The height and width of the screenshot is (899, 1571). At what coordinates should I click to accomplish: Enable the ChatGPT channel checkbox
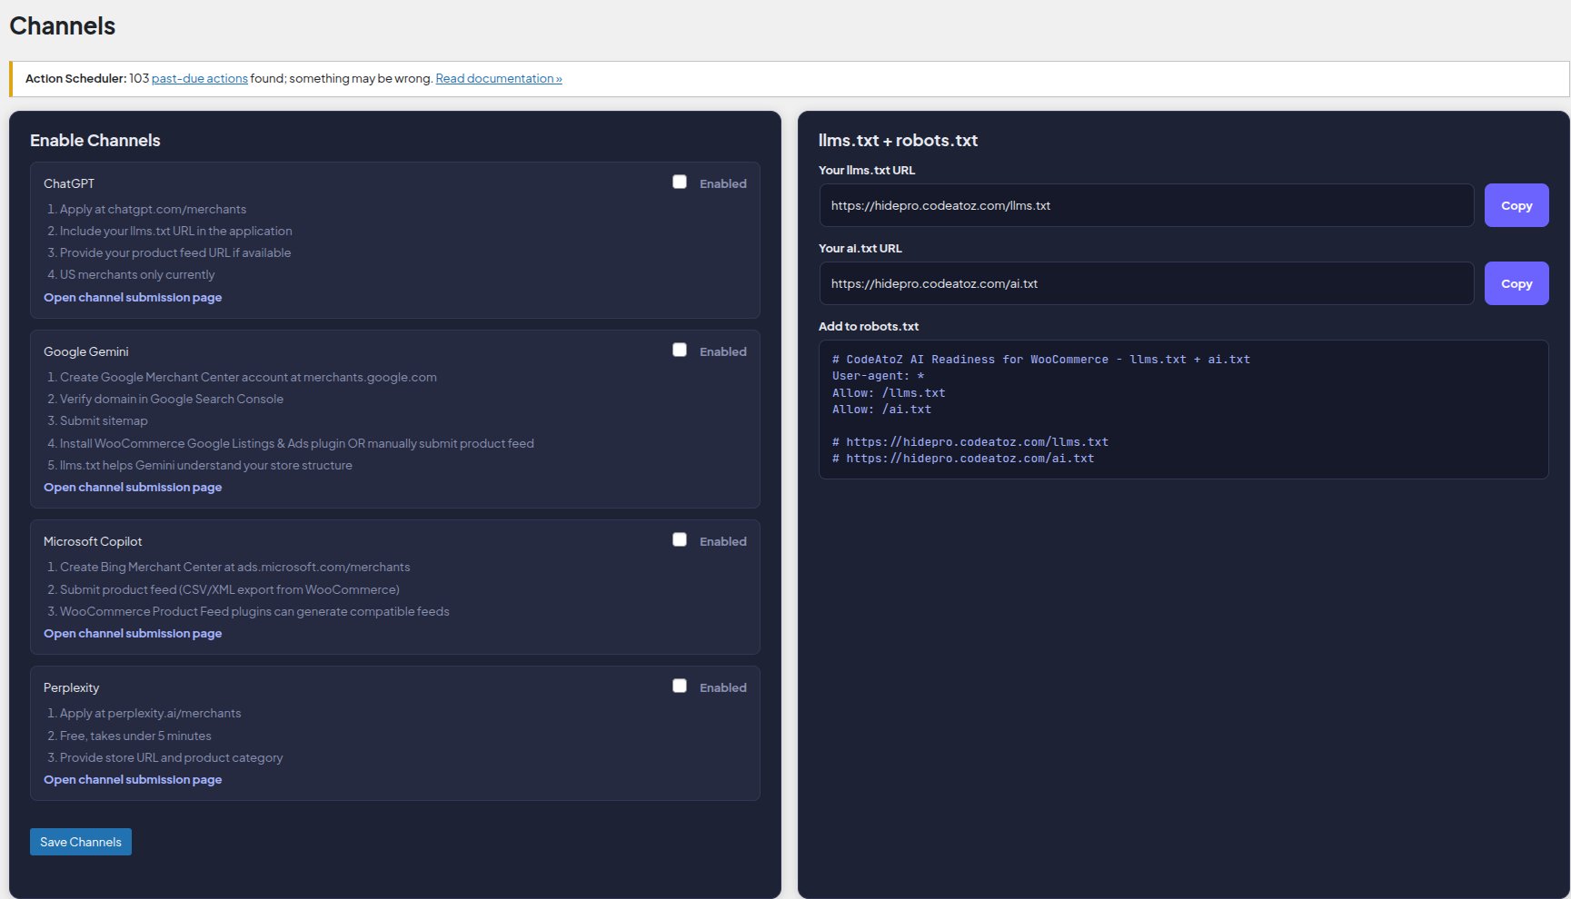click(x=680, y=182)
